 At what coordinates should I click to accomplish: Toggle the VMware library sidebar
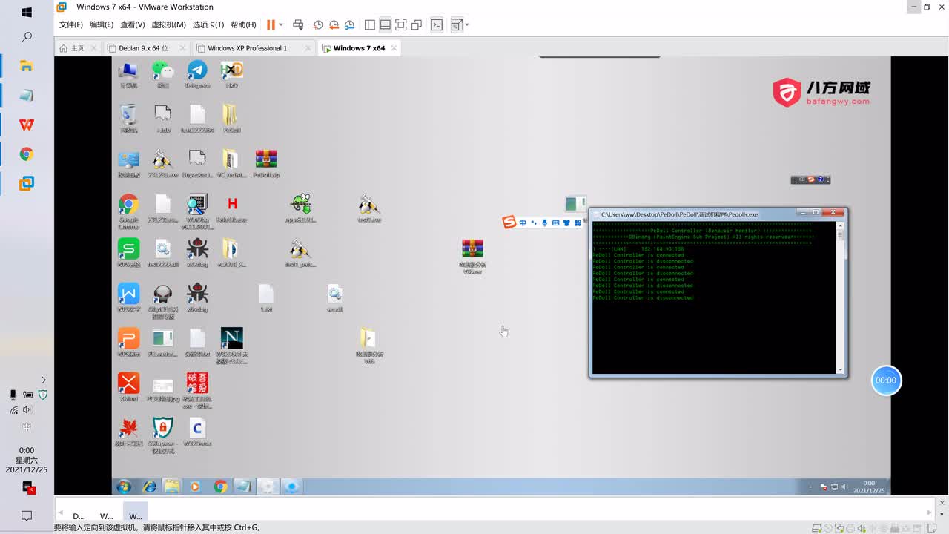click(370, 24)
